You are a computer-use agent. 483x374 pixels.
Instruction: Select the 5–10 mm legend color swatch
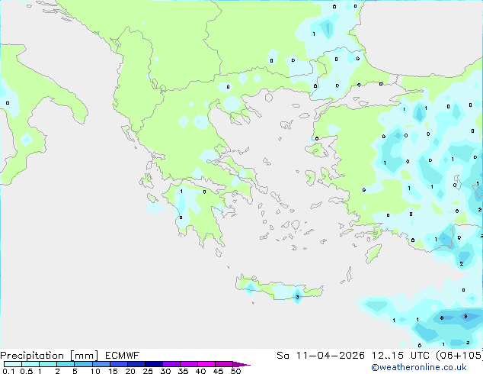83,364
